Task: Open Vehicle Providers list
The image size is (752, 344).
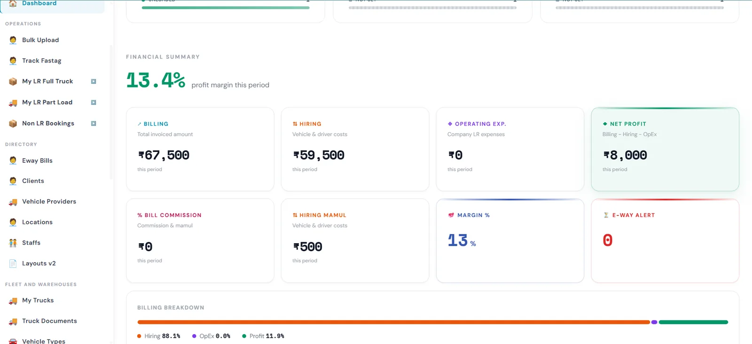Action: 49,201
